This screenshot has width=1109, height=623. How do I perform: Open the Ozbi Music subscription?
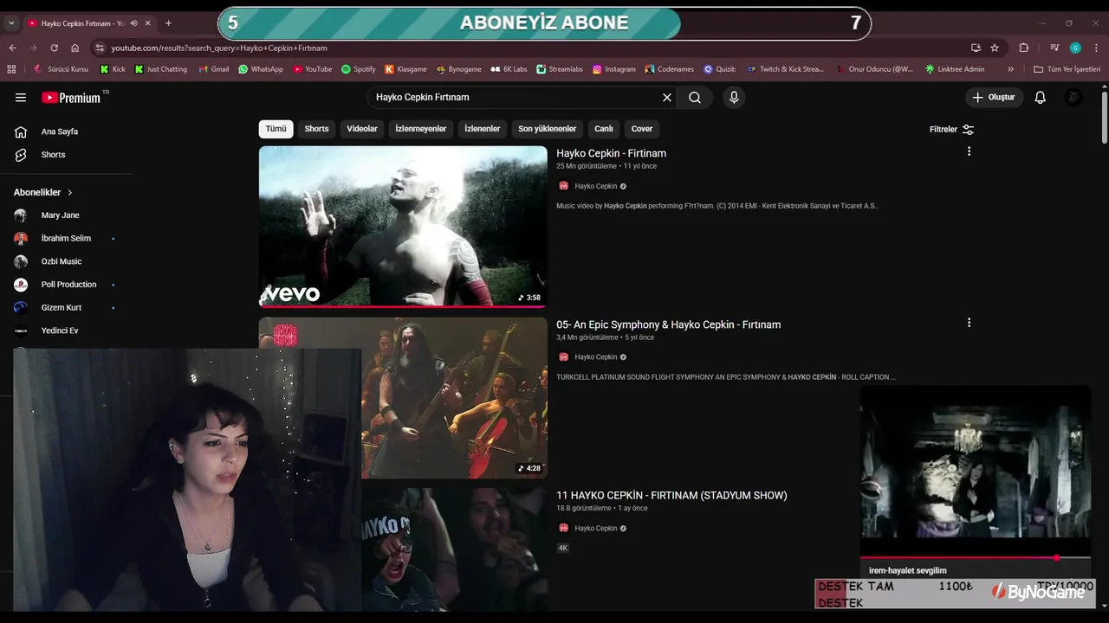tap(61, 261)
